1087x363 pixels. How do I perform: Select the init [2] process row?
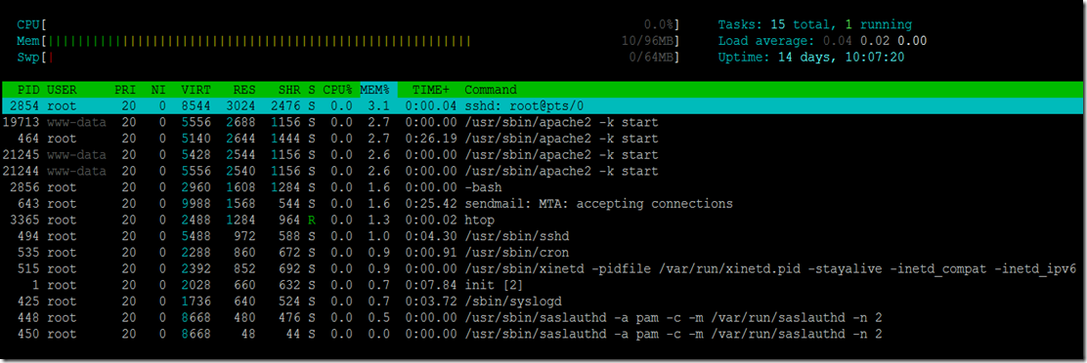(543, 285)
